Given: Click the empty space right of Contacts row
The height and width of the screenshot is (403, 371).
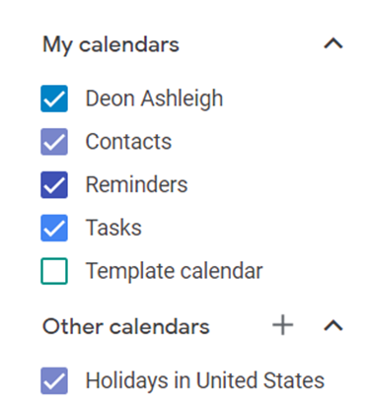Looking at the screenshot, I should click(263, 142).
